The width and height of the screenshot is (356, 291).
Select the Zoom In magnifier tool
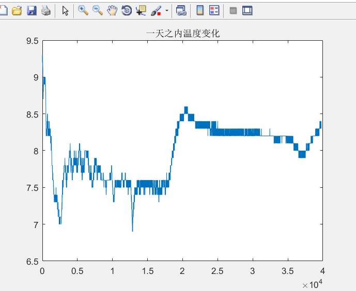coord(83,10)
